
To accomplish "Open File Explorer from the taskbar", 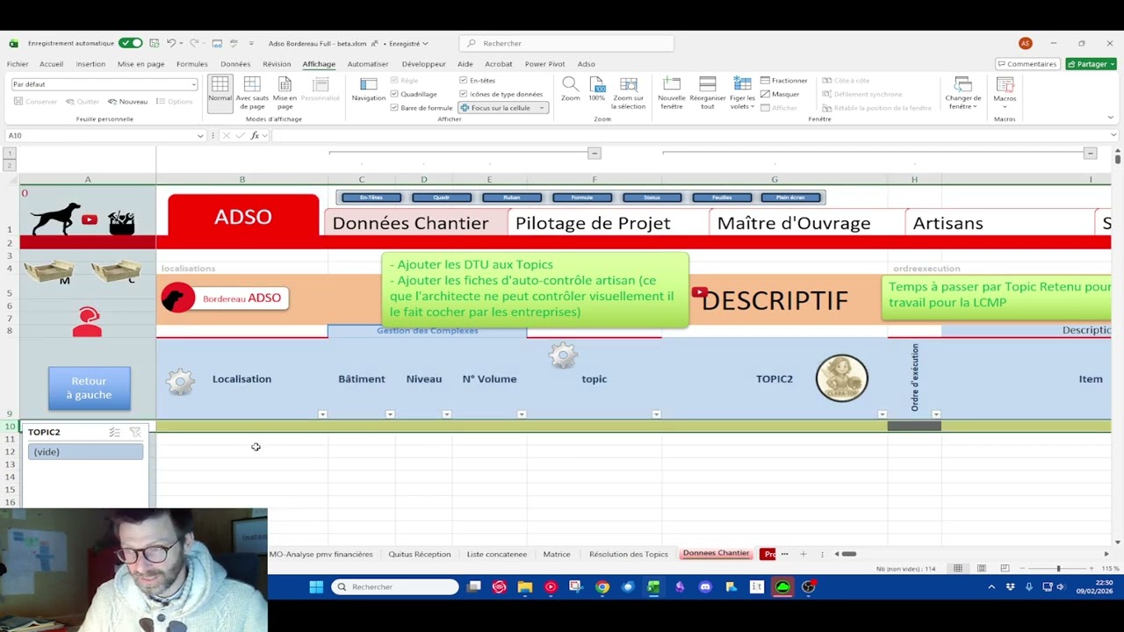I will click(x=525, y=586).
